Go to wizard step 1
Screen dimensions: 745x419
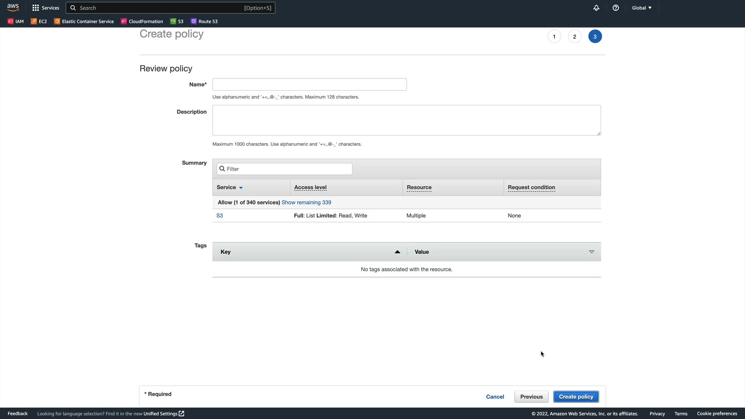[554, 36]
